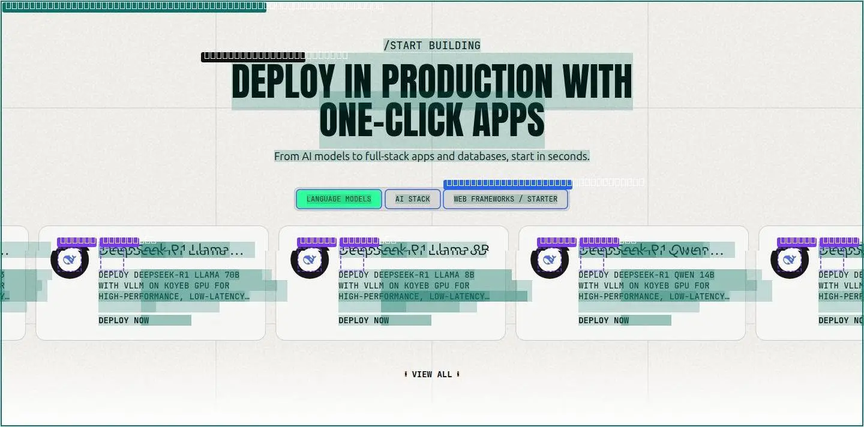This screenshot has height=427, width=864.
Task: Click the partially visible card on the left edge
Action: 13,283
